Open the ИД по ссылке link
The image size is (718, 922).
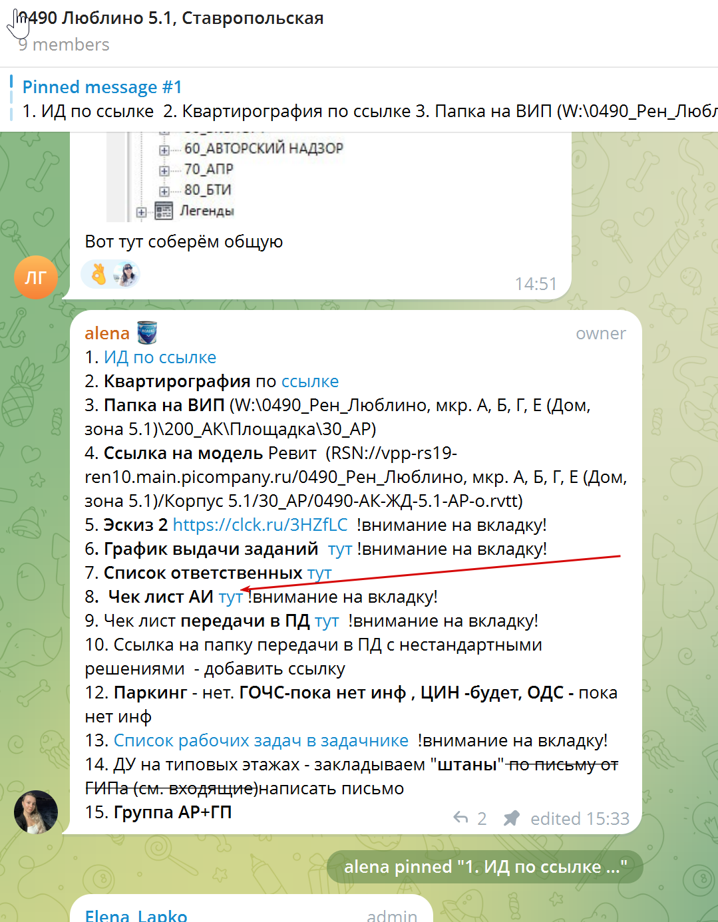click(x=160, y=357)
